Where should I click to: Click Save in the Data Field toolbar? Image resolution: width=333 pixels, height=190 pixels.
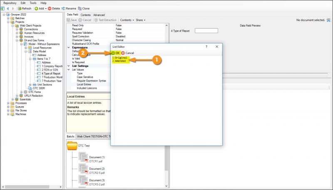click(x=72, y=20)
